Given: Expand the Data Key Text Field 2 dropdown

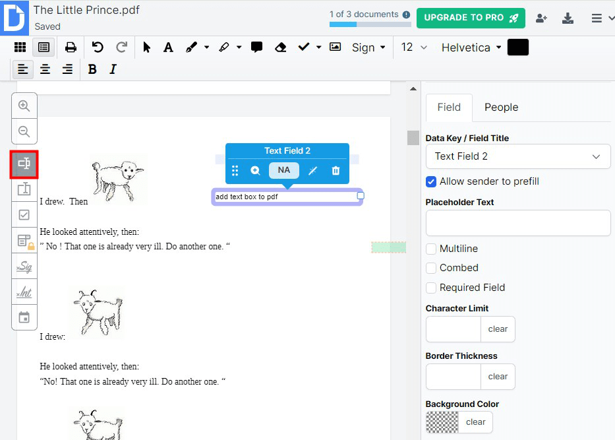Looking at the screenshot, I should click(518, 156).
